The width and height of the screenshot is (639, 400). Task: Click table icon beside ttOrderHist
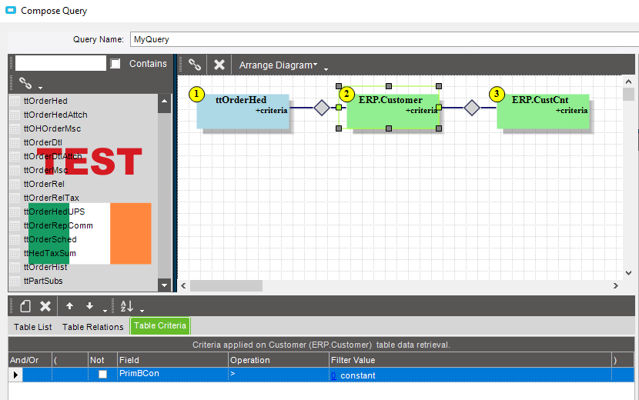(x=15, y=268)
